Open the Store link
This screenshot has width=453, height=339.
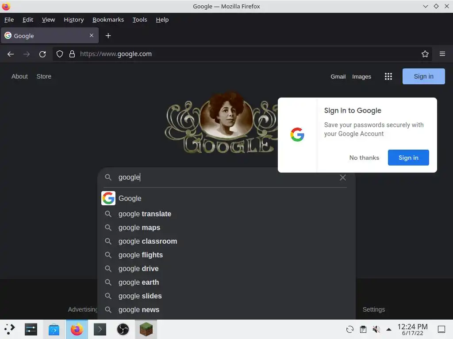[x=44, y=76]
